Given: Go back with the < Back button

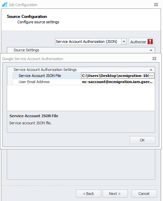Looking at the screenshot, I should tap(88, 194).
